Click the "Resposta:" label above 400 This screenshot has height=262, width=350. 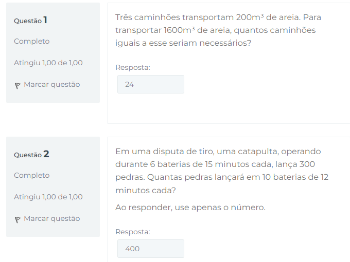[133, 232]
